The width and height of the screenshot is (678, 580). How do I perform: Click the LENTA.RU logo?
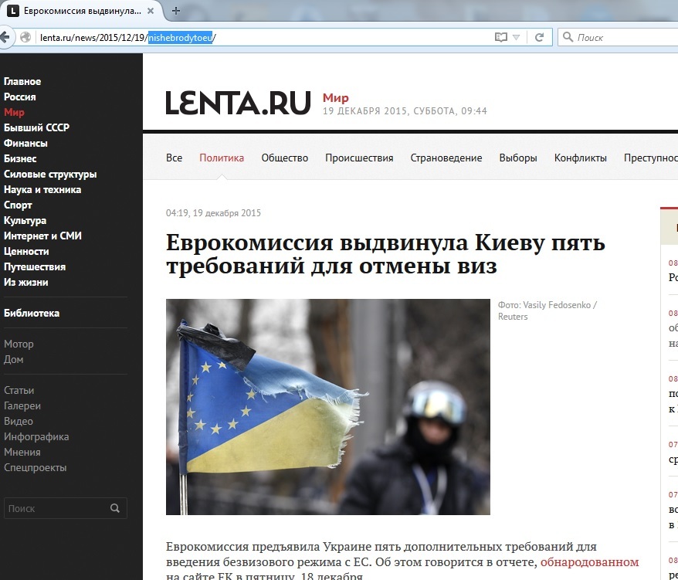coord(238,103)
